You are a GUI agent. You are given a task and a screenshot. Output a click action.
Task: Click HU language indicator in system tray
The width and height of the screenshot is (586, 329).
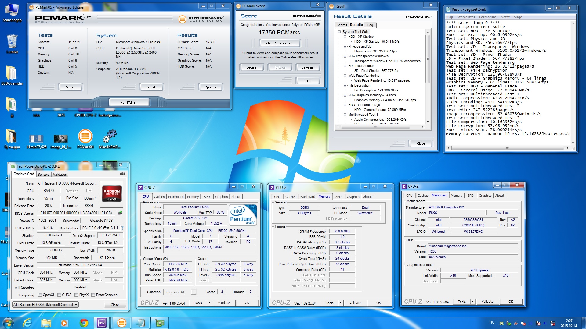[492, 322]
